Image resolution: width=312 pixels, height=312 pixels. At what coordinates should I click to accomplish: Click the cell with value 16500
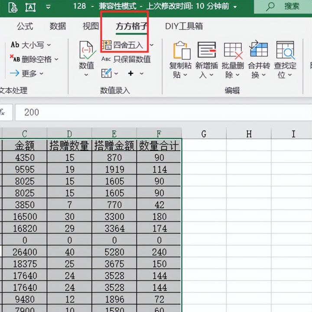pyautogui.click(x=25, y=216)
